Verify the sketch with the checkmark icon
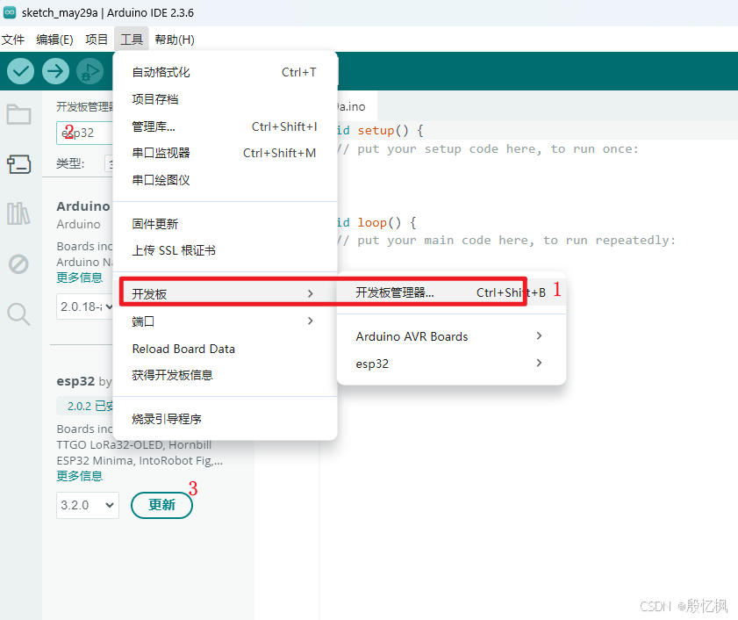The height and width of the screenshot is (620, 738). 20,71
